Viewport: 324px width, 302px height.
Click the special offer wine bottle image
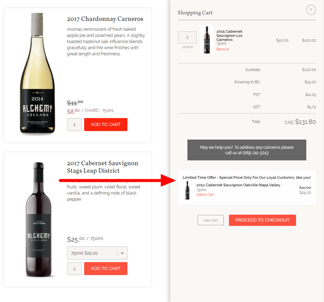tap(187, 191)
